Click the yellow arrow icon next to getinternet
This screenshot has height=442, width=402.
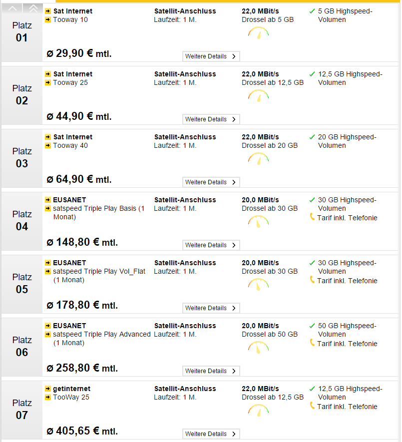point(48,389)
